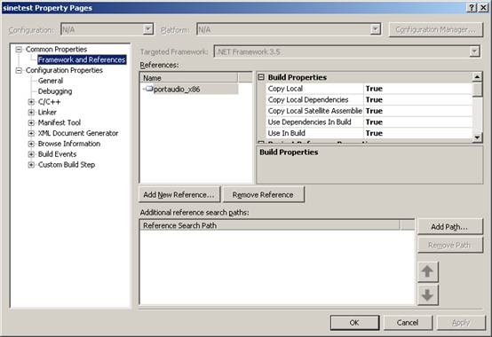Expand the Build Events node
Viewport: 492px width, 337px height.
click(x=31, y=154)
